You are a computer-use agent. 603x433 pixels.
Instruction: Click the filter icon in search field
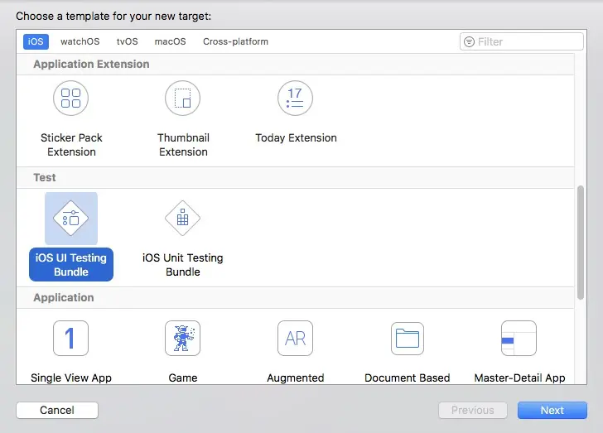(469, 41)
